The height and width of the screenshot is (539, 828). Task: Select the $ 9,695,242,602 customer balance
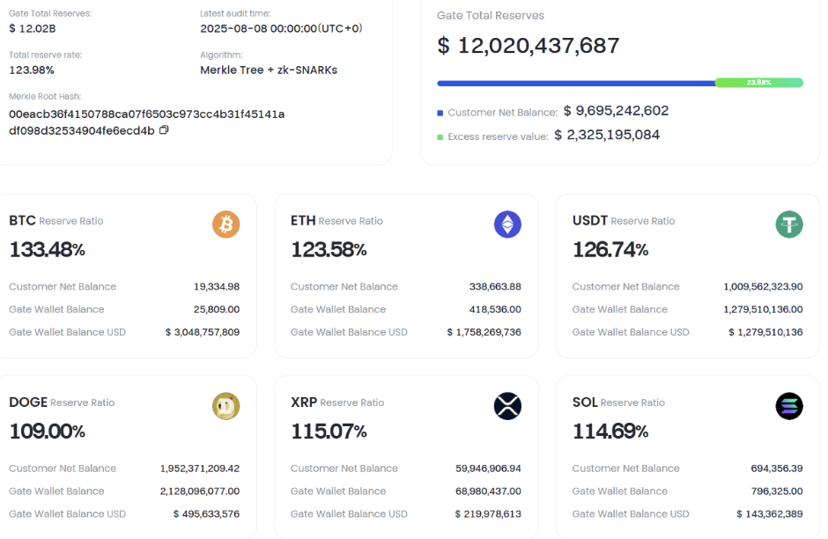click(x=617, y=111)
